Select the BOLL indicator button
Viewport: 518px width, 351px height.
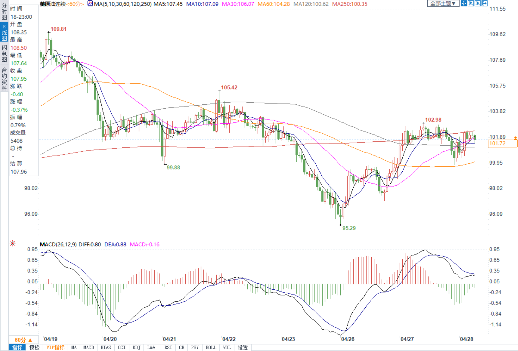[211, 348]
